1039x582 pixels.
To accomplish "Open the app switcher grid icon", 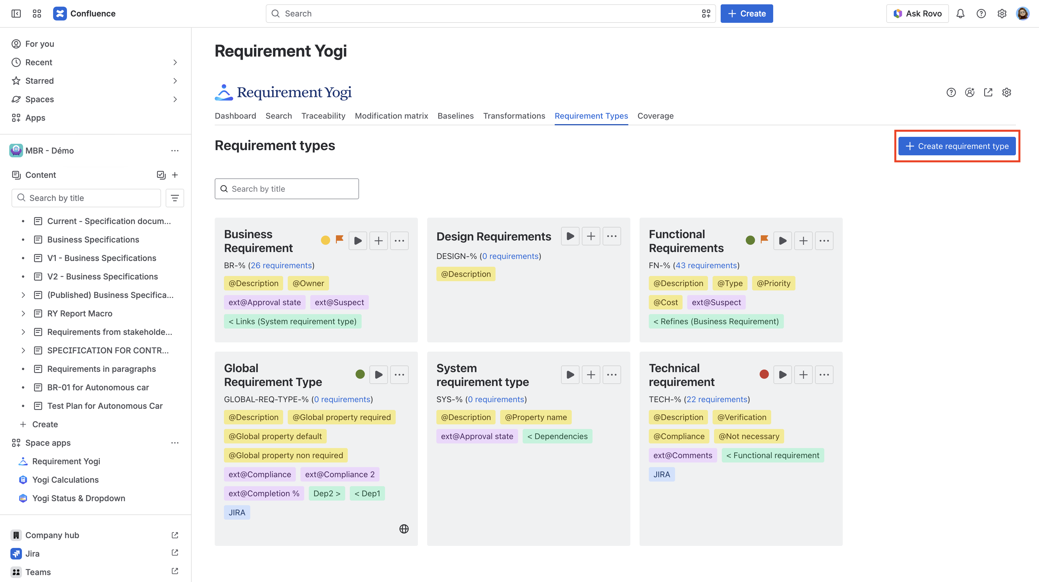I will (37, 14).
